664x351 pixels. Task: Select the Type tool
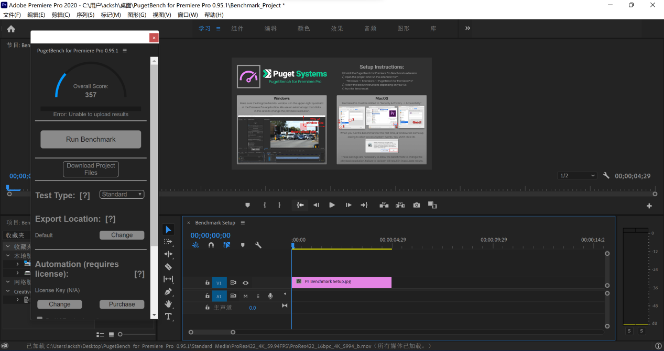point(168,316)
